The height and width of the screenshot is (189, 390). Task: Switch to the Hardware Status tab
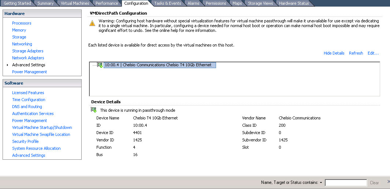tap(294, 3)
